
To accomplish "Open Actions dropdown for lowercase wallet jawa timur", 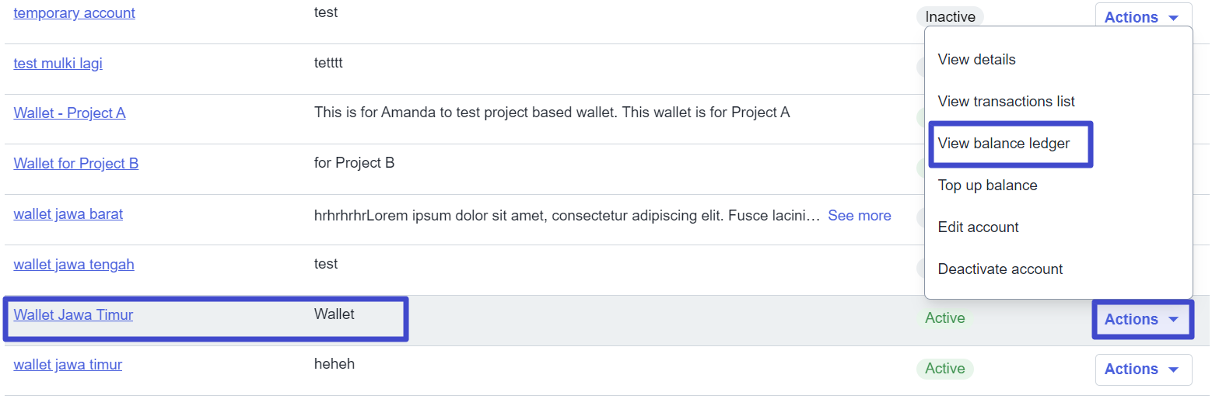I will click(1142, 369).
